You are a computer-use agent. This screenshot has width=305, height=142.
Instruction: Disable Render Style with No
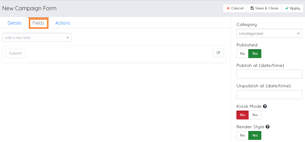tap(242, 135)
